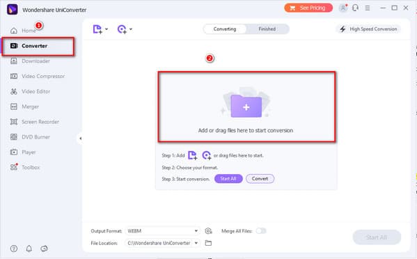
Task: Click the Converter sidebar icon
Action: coord(14,46)
